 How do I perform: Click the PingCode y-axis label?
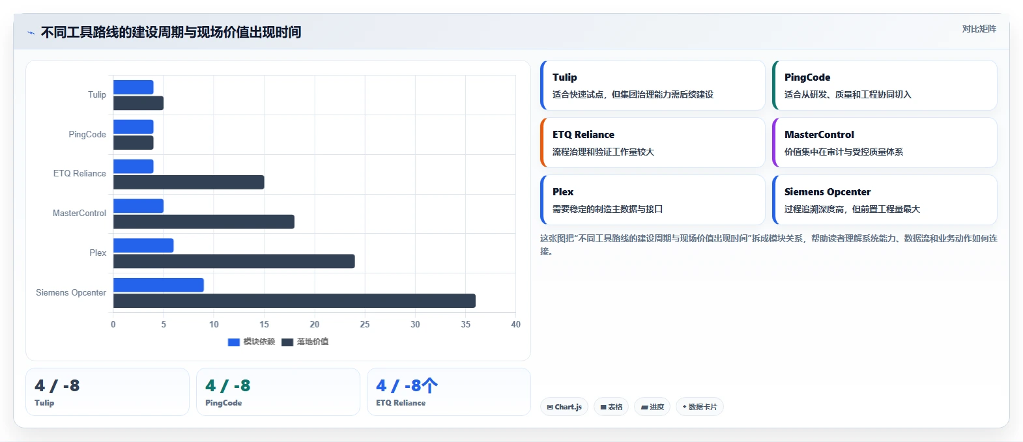[x=87, y=134]
